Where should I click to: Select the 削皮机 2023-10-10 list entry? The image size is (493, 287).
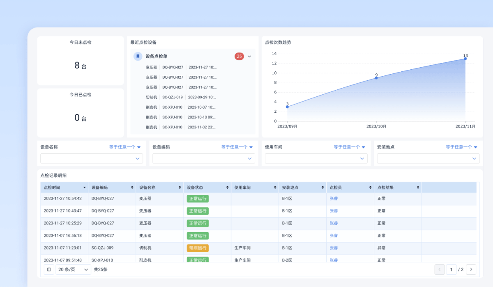tap(181, 117)
